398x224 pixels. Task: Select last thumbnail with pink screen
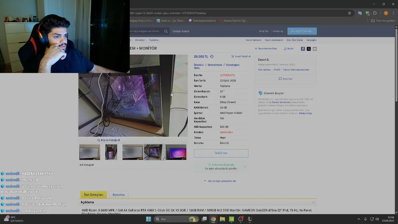[176, 152]
